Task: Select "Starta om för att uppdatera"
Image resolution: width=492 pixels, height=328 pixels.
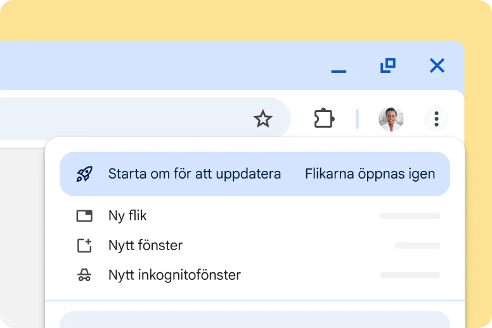Action: point(194,174)
